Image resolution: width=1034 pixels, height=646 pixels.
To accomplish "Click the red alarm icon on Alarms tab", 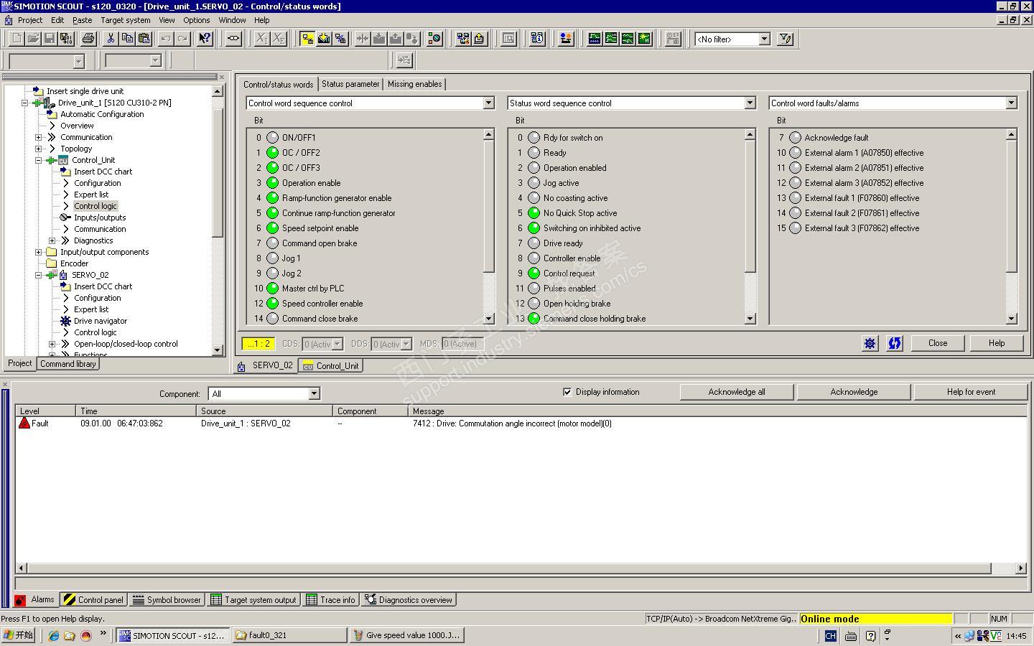I will tap(20, 600).
